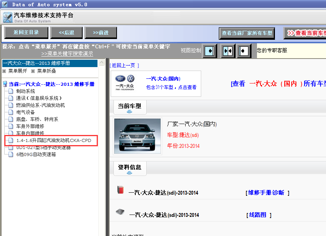Viewport: 326px width, 236px height.
Task: Click the page icon beside 底盘、车桥、转向系
Action: 11,119
